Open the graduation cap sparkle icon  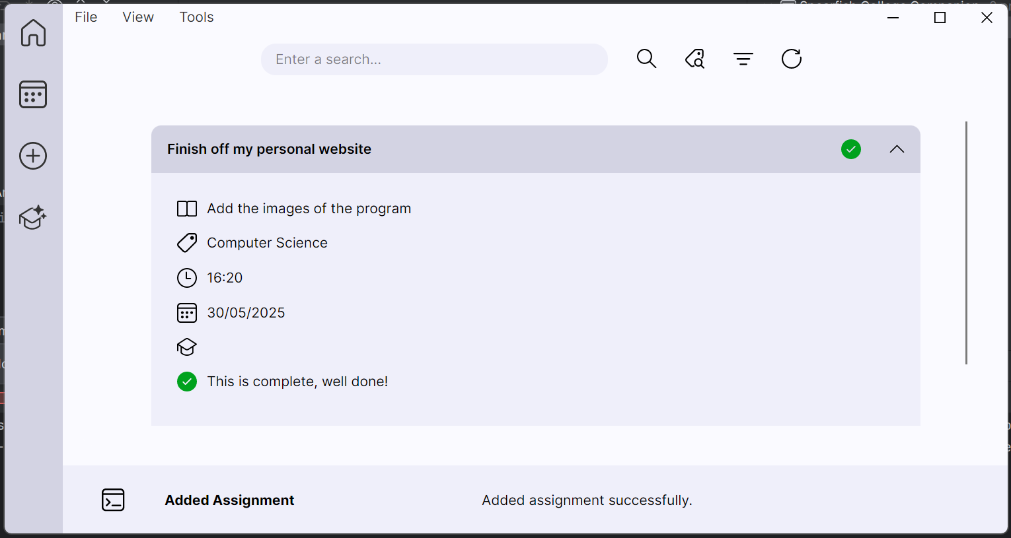(x=33, y=217)
